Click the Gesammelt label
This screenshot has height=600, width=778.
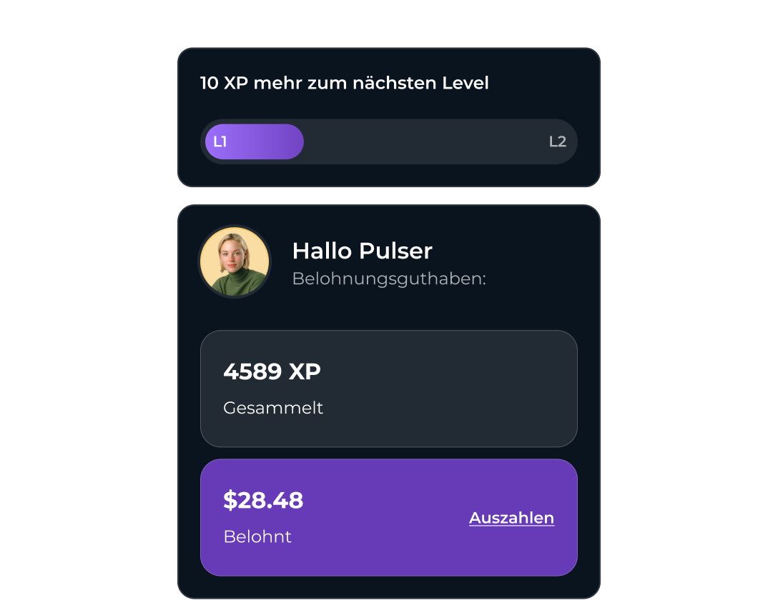[x=273, y=408]
